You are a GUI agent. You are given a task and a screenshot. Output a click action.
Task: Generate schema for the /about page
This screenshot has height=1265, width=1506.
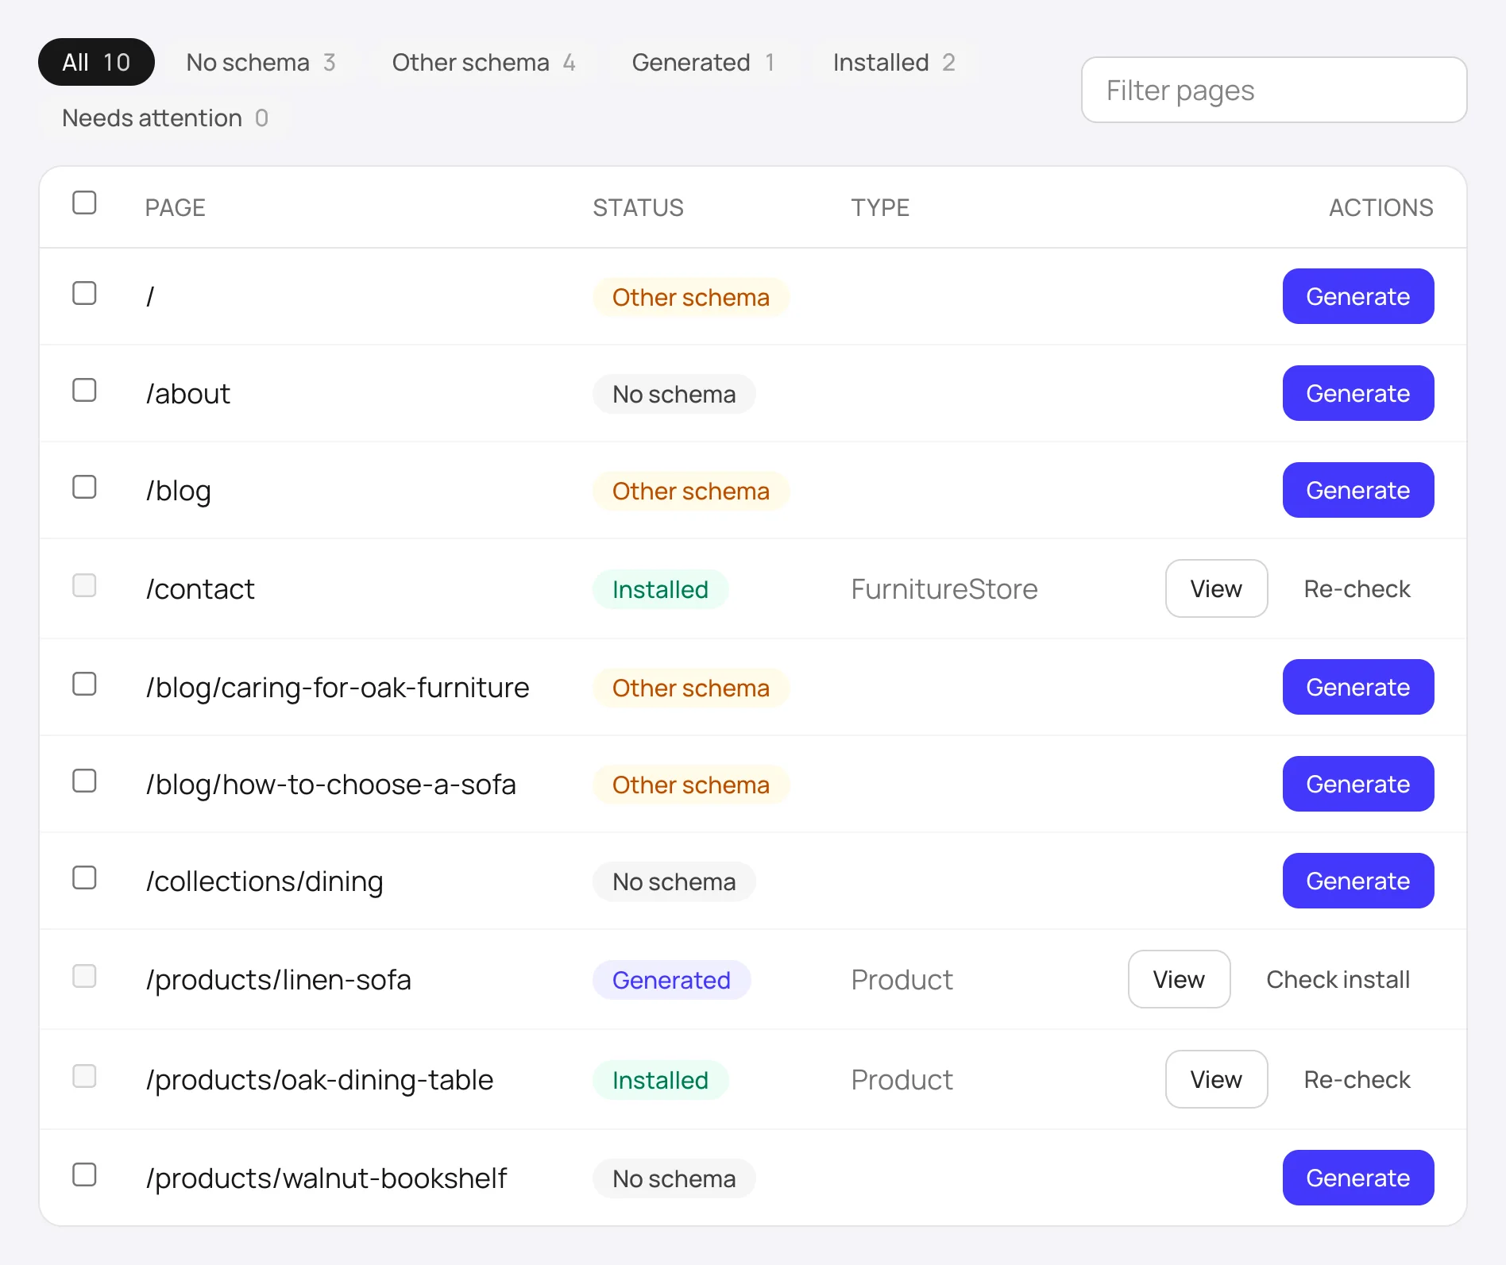tap(1358, 393)
